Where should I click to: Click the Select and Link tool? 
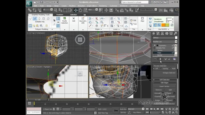[30, 10]
